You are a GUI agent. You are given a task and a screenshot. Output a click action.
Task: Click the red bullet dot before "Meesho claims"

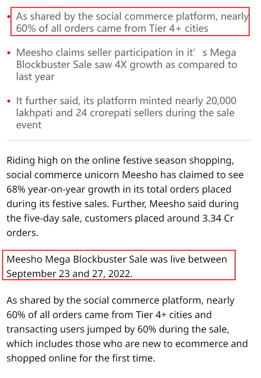tap(9, 53)
